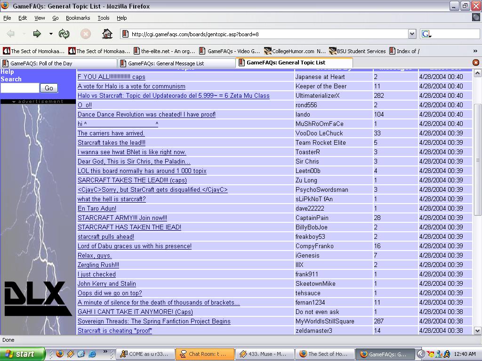The height and width of the screenshot is (361, 482).
Task: Reload the page with the refresh icon
Action: point(64,34)
